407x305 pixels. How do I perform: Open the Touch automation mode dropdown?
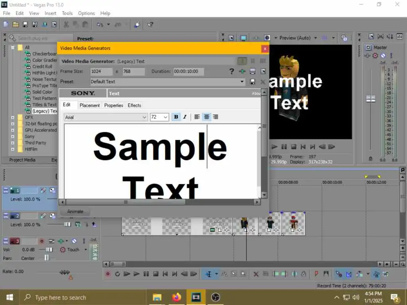point(86,249)
